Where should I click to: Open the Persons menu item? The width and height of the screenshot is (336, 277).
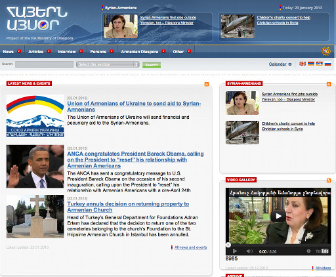pos(98,52)
